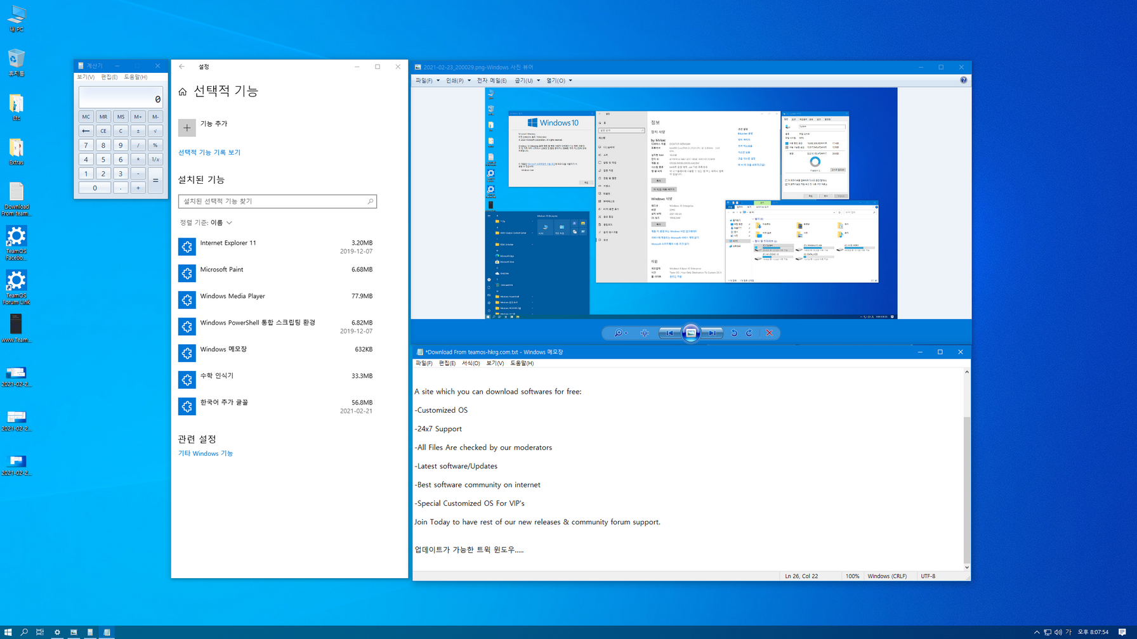The height and width of the screenshot is (639, 1137).
Task: Select the 한국어 추가 글꼴 feature icon
Action: 187,406
